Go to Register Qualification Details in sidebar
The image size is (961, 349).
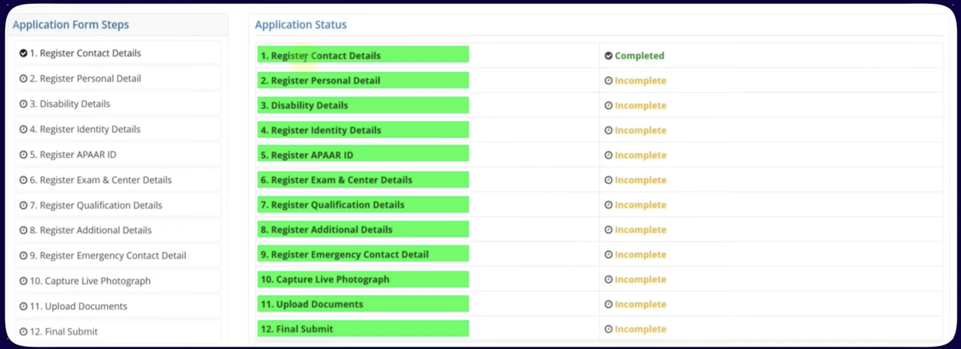coord(101,205)
